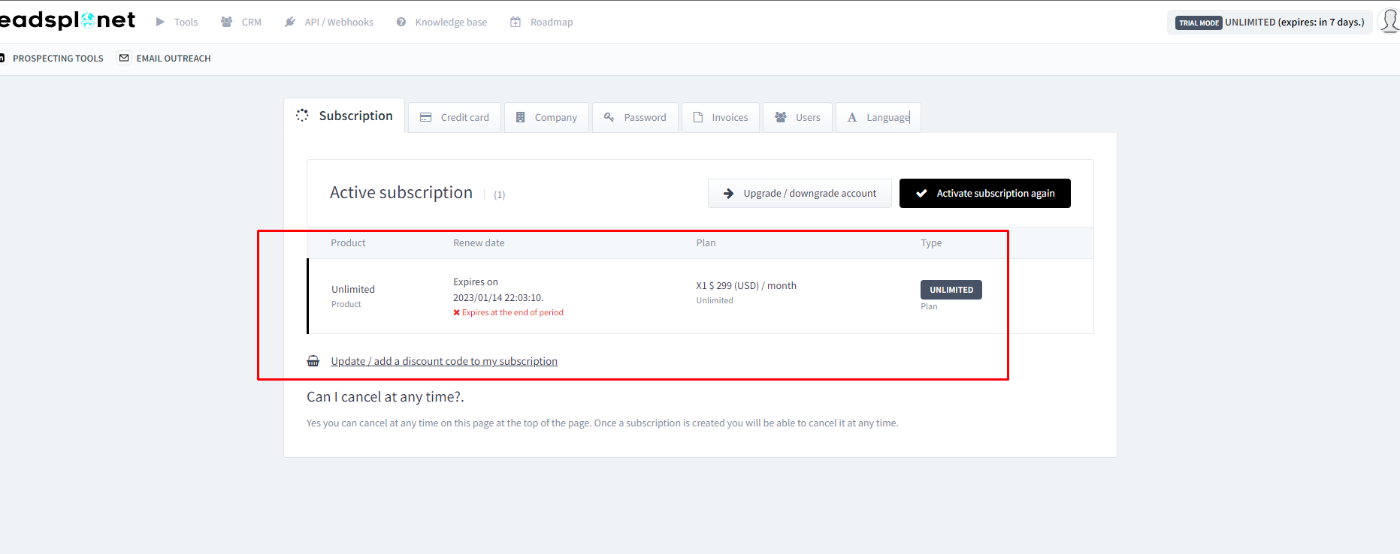Click the Tools play arrow icon
This screenshot has width=1400, height=554.
160,22
